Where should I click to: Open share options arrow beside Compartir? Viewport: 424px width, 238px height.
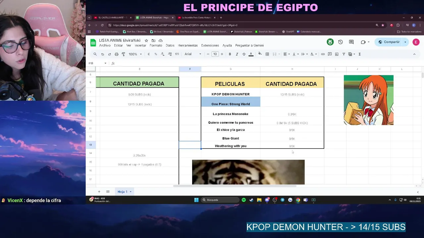(x=405, y=42)
